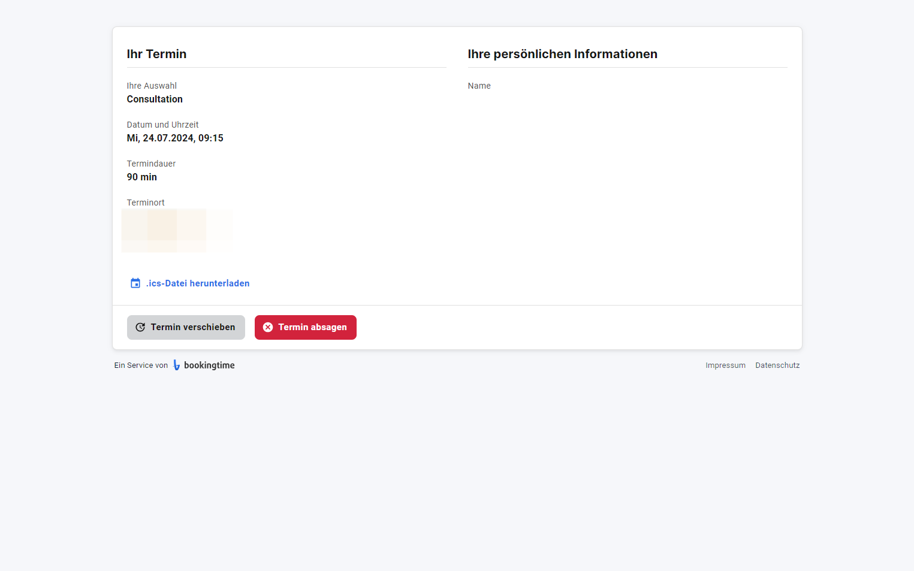Click the Terminort label
The width and height of the screenshot is (914, 571).
point(146,203)
